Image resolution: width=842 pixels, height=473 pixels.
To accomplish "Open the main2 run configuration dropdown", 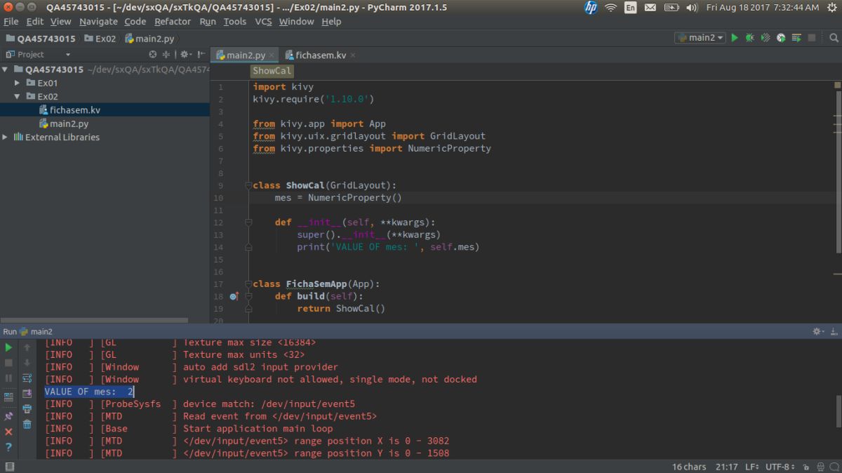I will pyautogui.click(x=700, y=38).
